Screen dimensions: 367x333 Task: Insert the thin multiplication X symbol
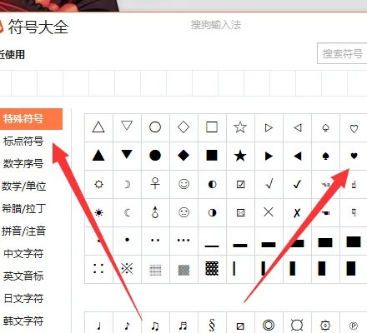[269, 212]
